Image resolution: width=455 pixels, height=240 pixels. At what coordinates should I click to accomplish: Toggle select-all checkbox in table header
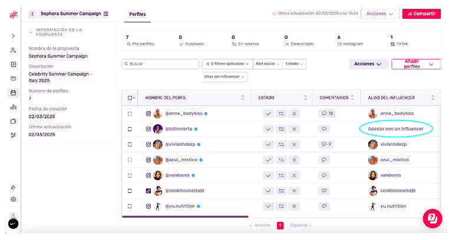pos(130,98)
